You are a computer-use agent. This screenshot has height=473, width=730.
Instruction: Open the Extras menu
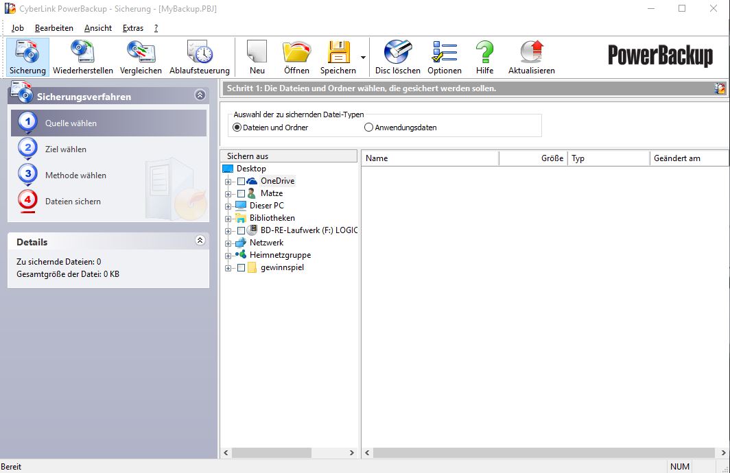click(x=132, y=28)
